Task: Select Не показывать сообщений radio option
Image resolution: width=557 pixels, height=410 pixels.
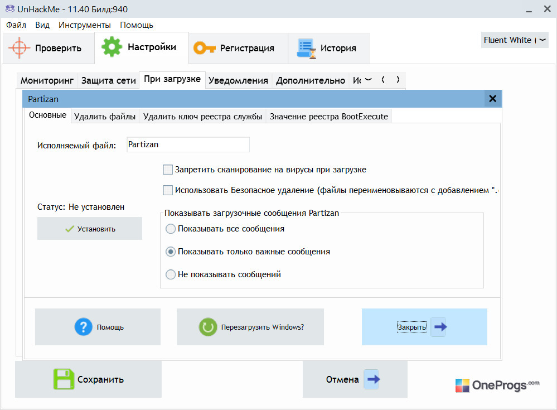Action: (171, 274)
